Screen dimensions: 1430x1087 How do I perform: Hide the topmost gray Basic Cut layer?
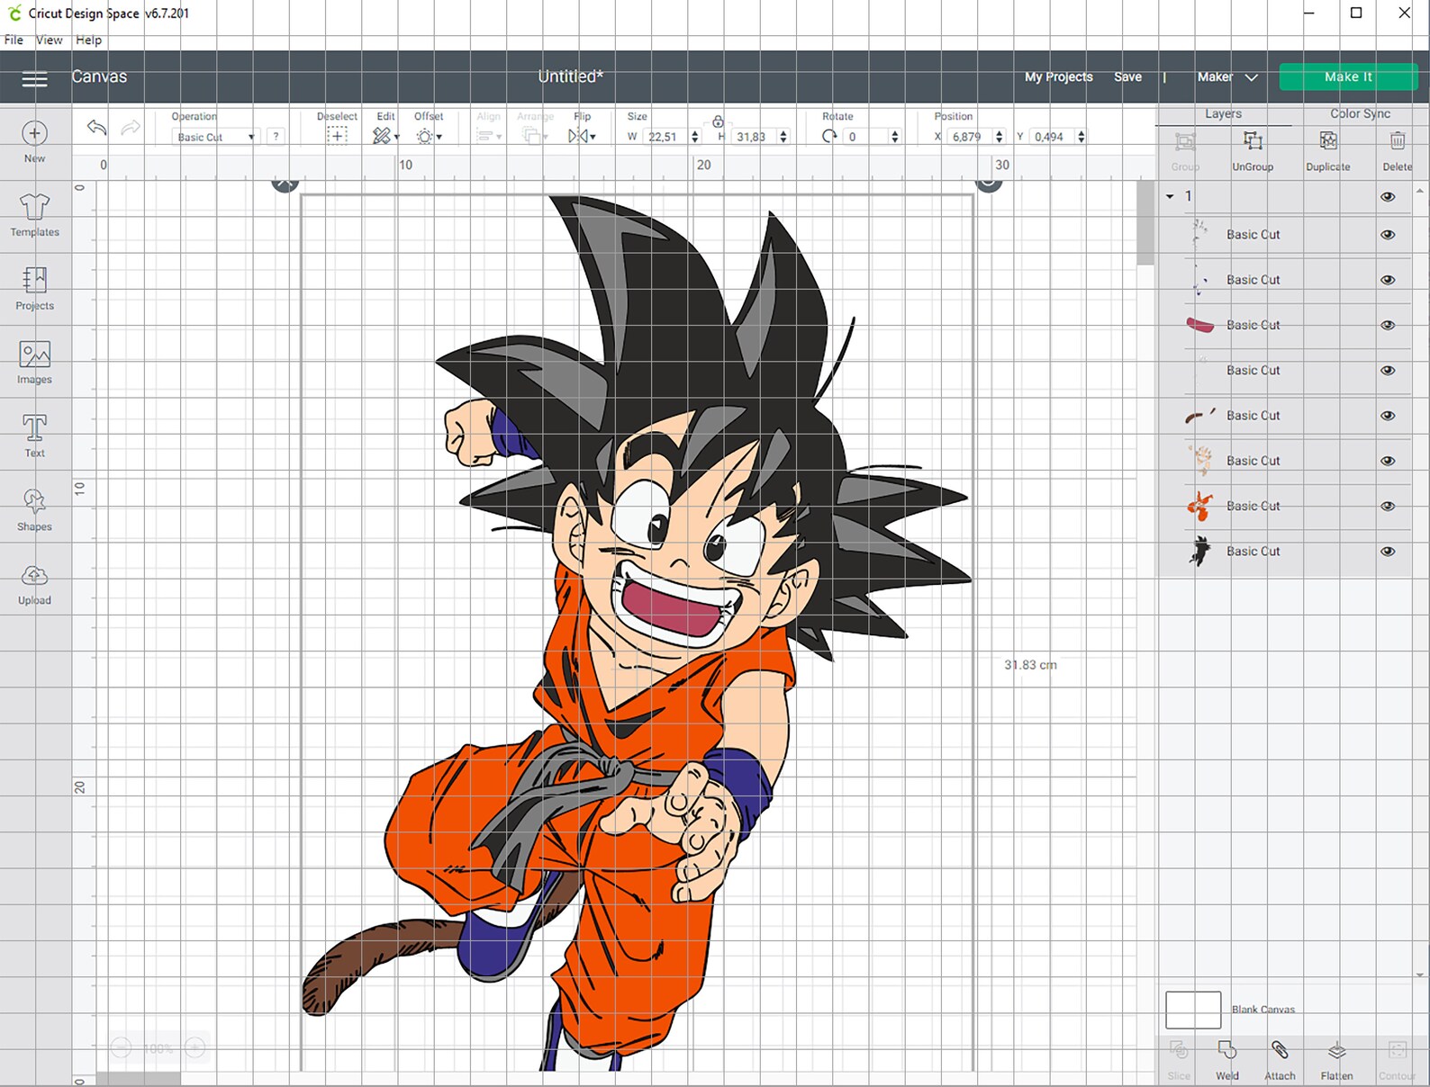pos(1388,235)
